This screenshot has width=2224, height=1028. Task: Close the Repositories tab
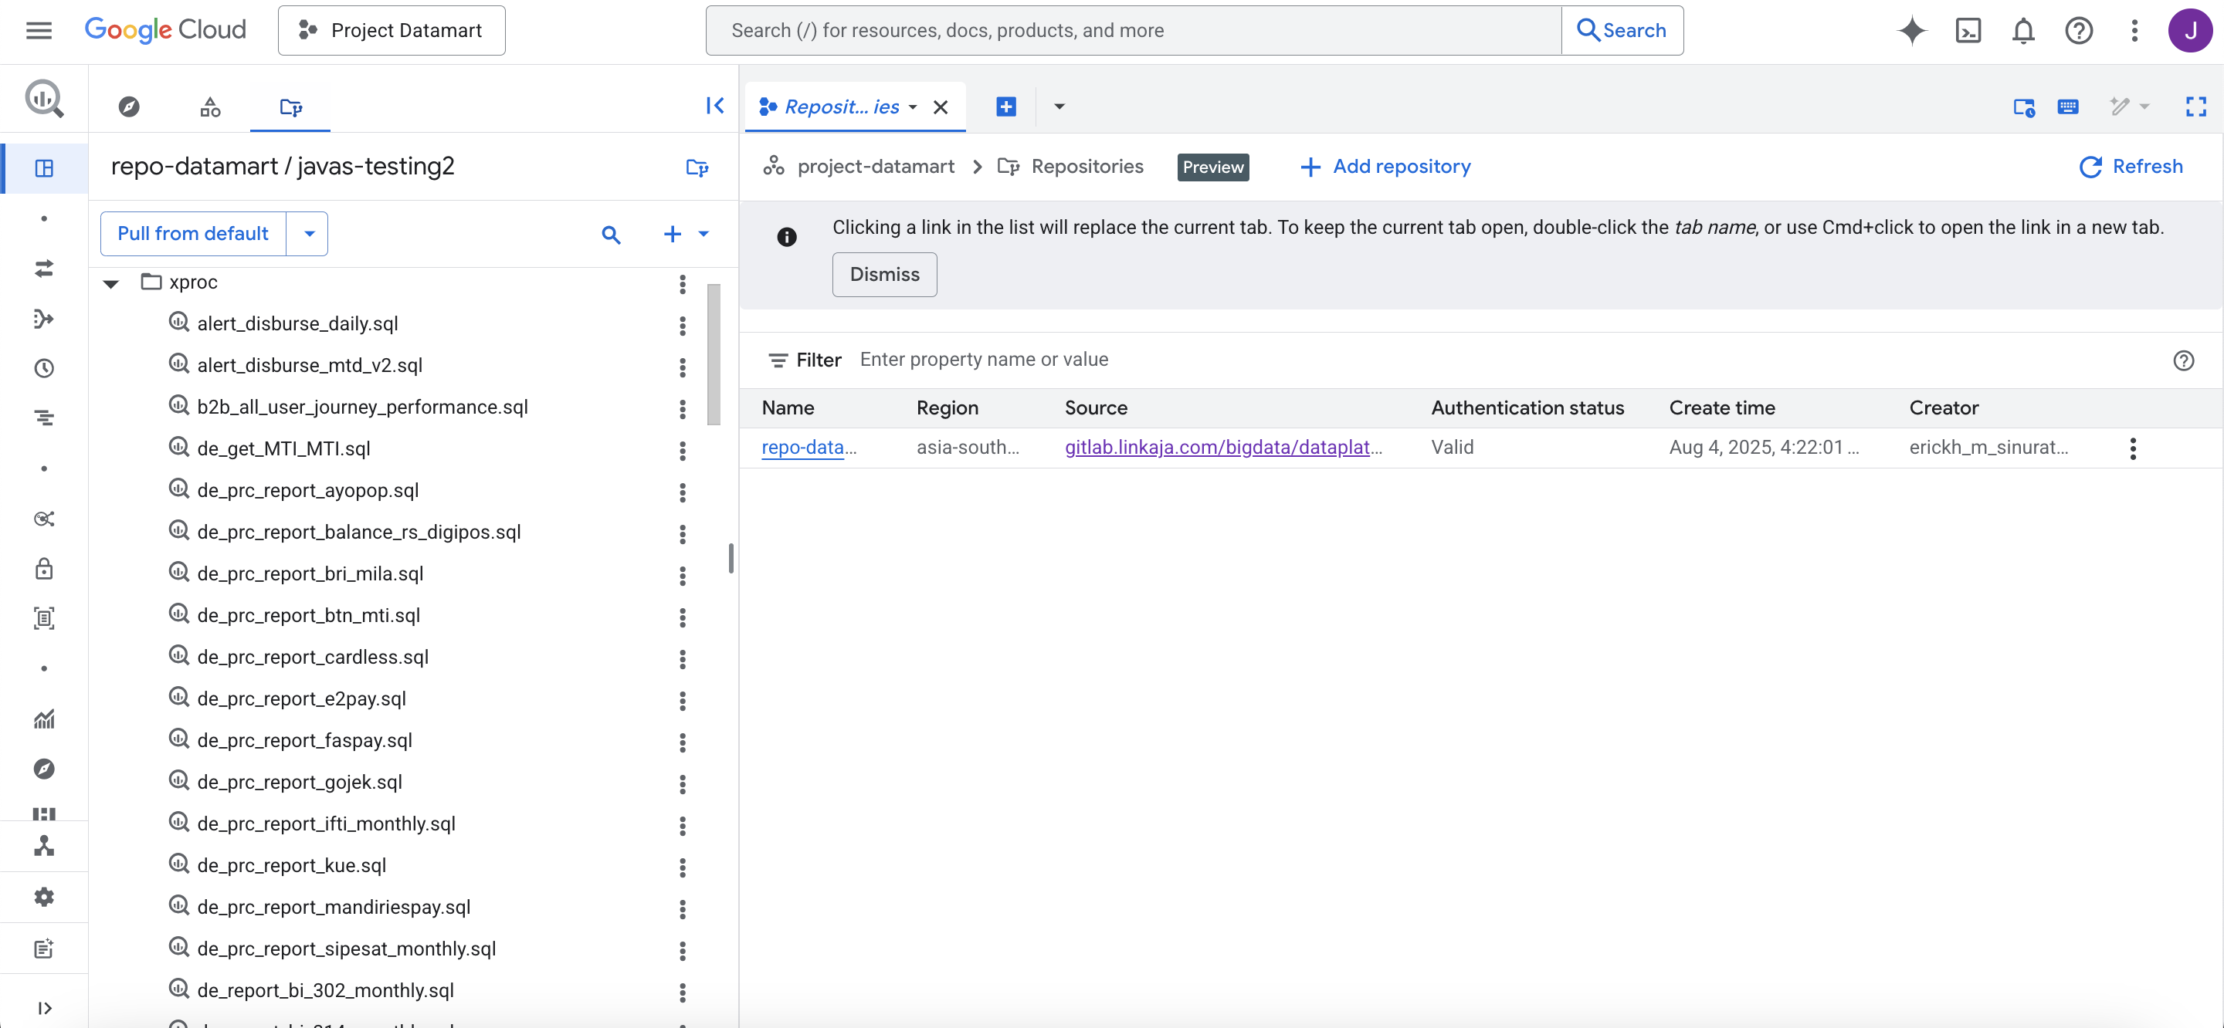[941, 107]
